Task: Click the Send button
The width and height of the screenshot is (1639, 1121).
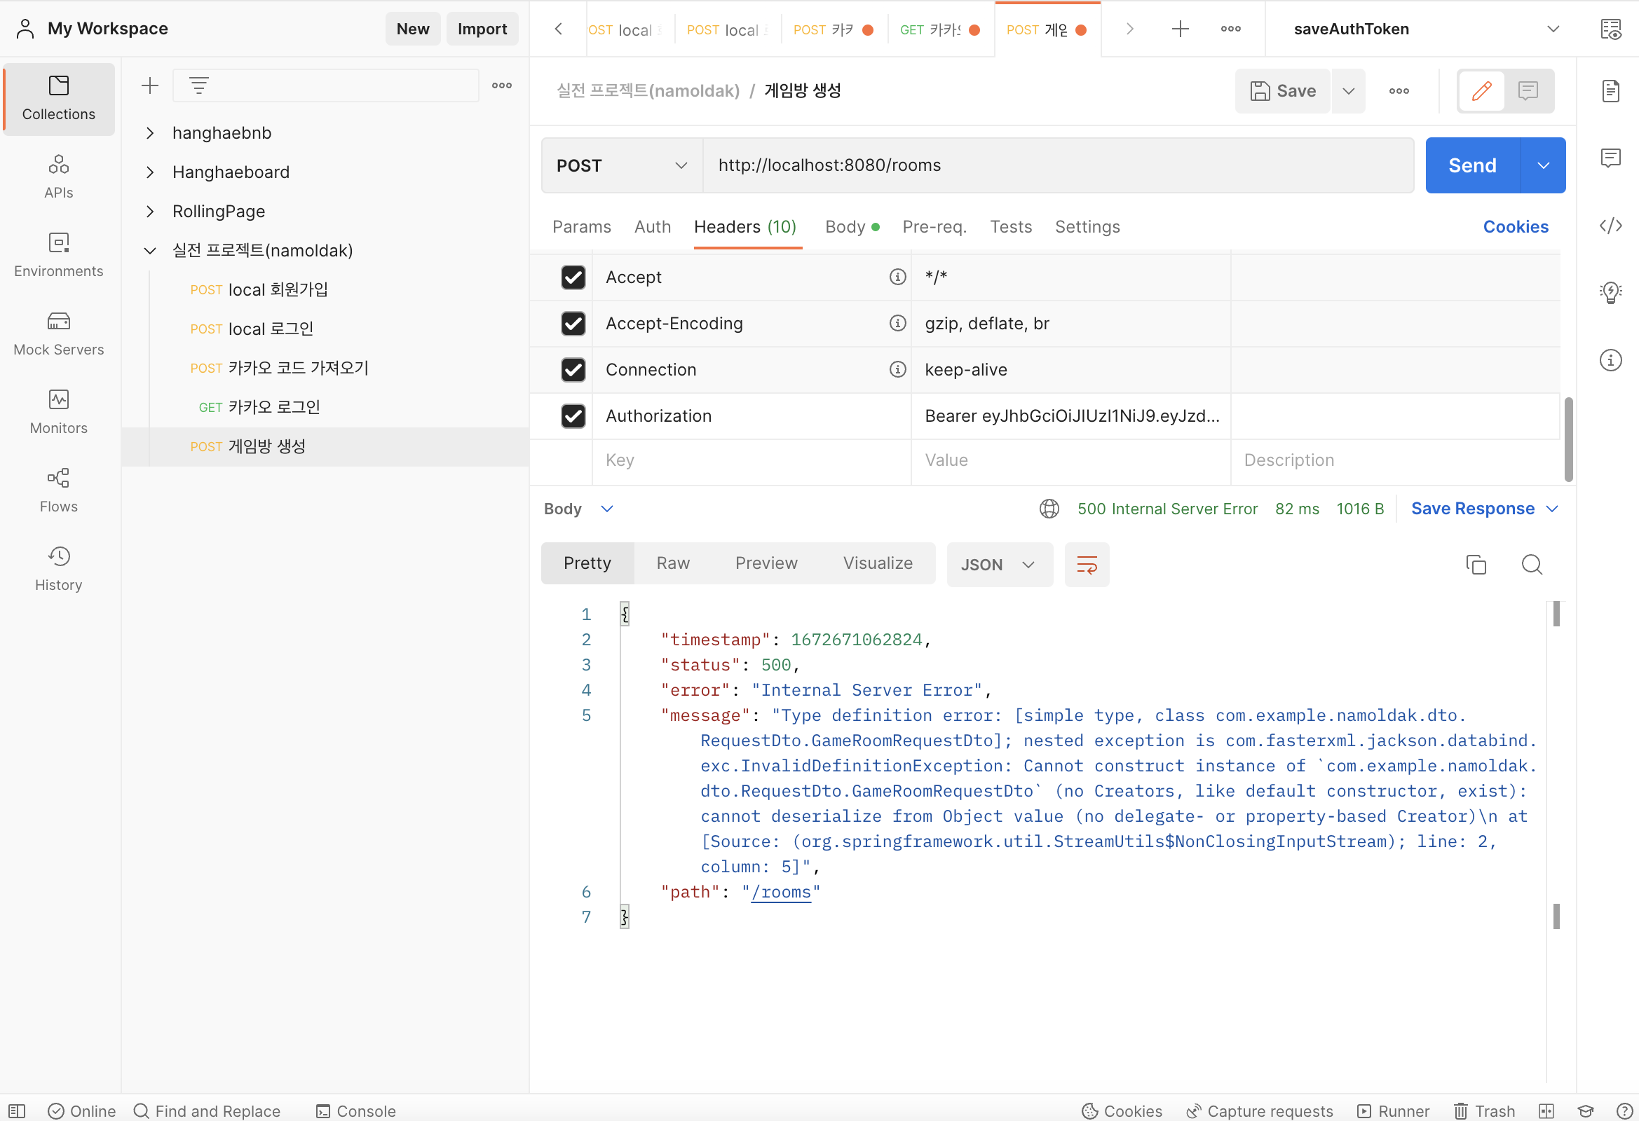Action: click(1471, 165)
